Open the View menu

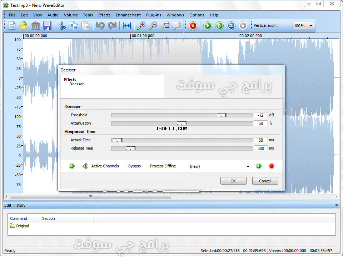click(38, 15)
